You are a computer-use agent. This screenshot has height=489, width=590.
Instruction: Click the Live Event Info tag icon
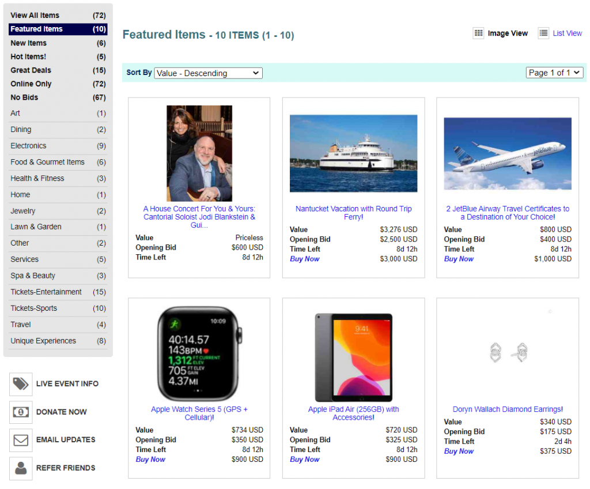tap(21, 384)
